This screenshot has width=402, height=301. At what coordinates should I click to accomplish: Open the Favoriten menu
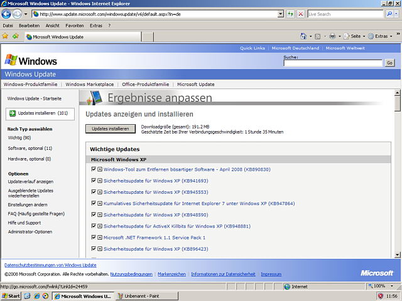[75, 26]
